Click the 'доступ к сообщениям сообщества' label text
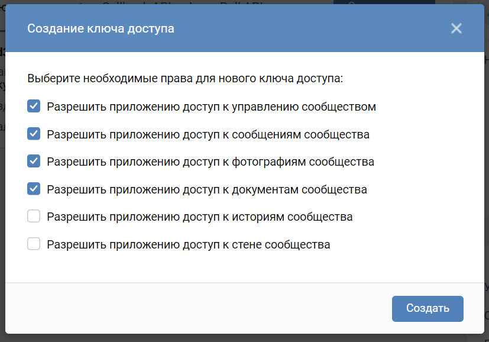489x342 pixels. 208,134
